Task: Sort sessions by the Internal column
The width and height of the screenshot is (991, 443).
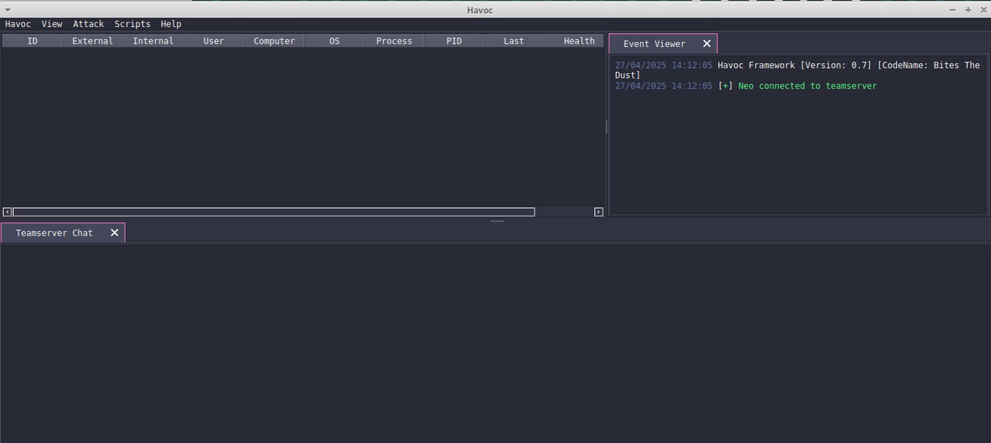Action: pos(152,41)
